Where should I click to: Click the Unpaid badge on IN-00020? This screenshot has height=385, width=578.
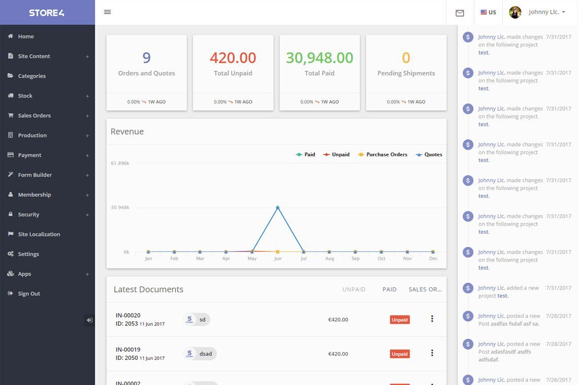point(400,320)
